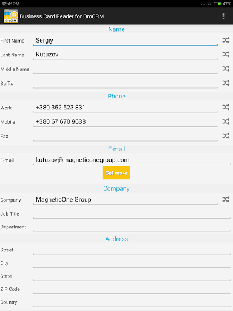Tap the shuffle icon for First Name
Viewport: 233px width, 311px height.
coord(226,40)
